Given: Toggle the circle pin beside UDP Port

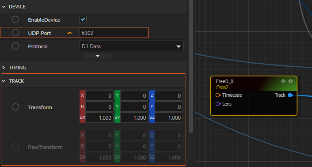Looking at the screenshot, I should point(15,33).
